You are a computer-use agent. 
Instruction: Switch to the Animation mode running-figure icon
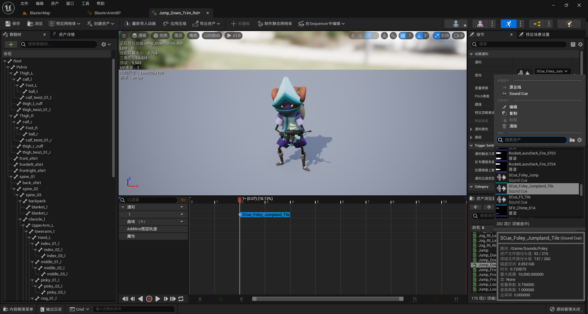[508, 24]
